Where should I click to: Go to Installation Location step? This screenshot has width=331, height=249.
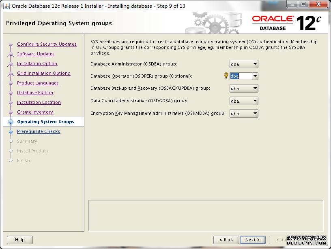coord(39,102)
